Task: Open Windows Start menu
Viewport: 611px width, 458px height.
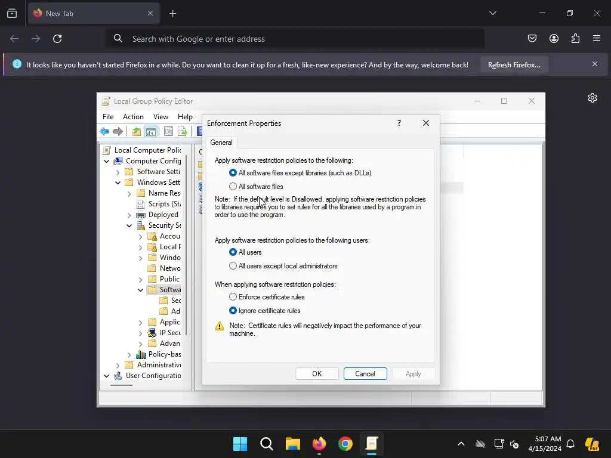Action: pyautogui.click(x=240, y=444)
